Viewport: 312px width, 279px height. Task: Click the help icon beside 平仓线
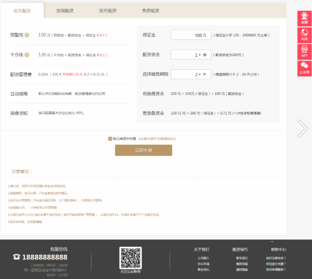click(x=27, y=55)
